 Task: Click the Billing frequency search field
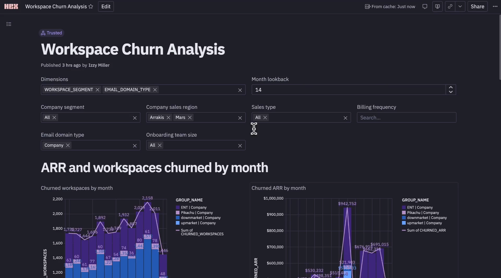(406, 118)
